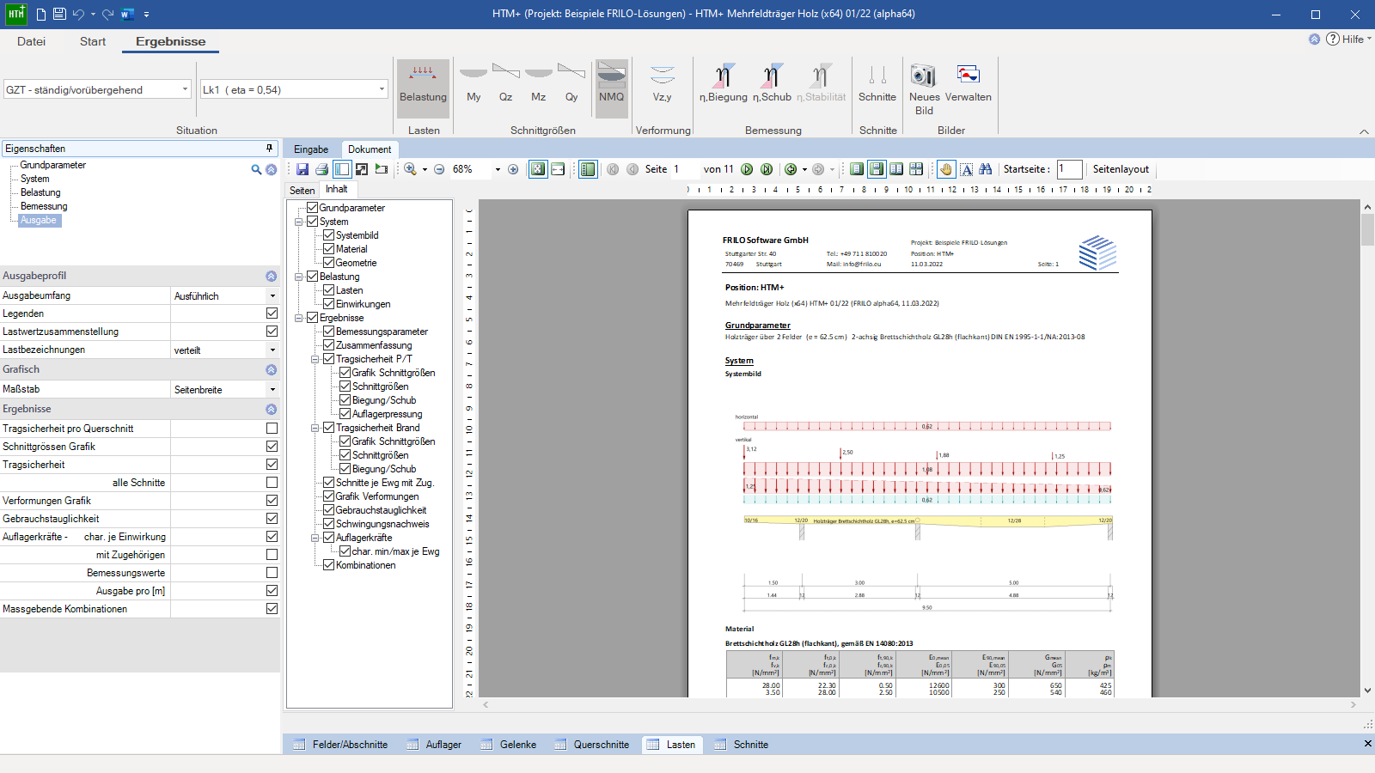This screenshot has height=773, width=1375.
Task: Create a Neues Bild snapshot
Action: click(925, 89)
